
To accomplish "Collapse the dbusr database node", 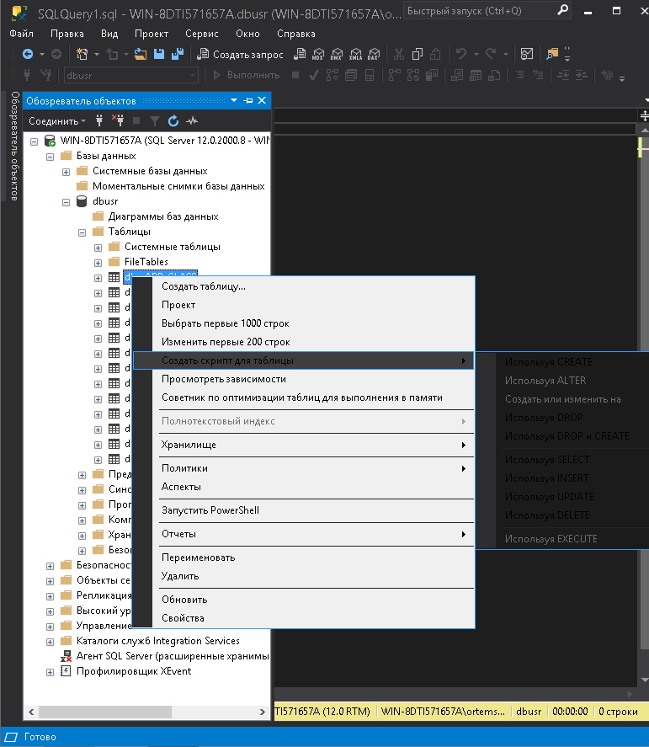I will 66,202.
